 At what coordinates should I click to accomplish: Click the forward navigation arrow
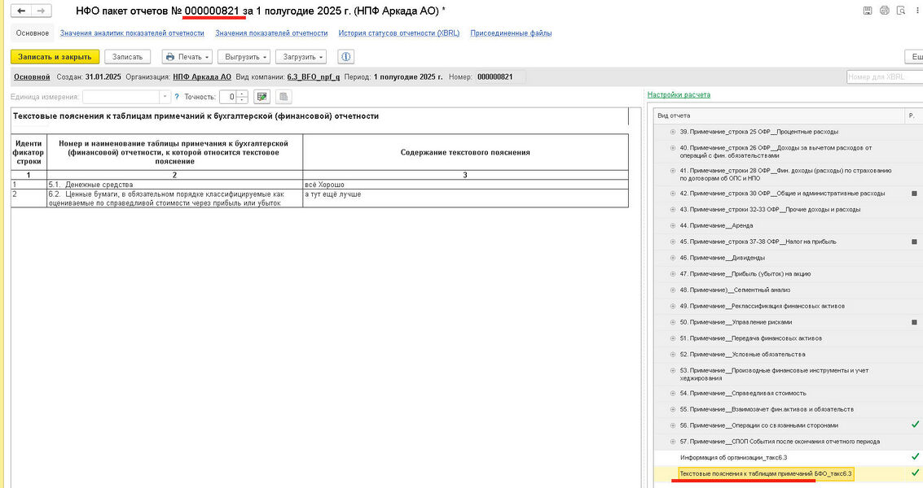pos(41,11)
